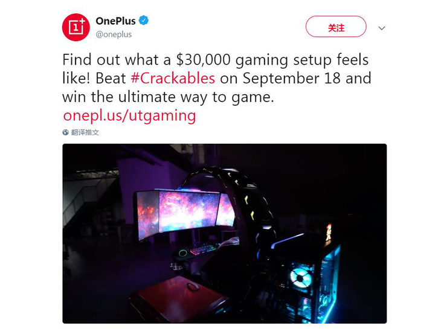Click the glowing PC tower fan

301,277
